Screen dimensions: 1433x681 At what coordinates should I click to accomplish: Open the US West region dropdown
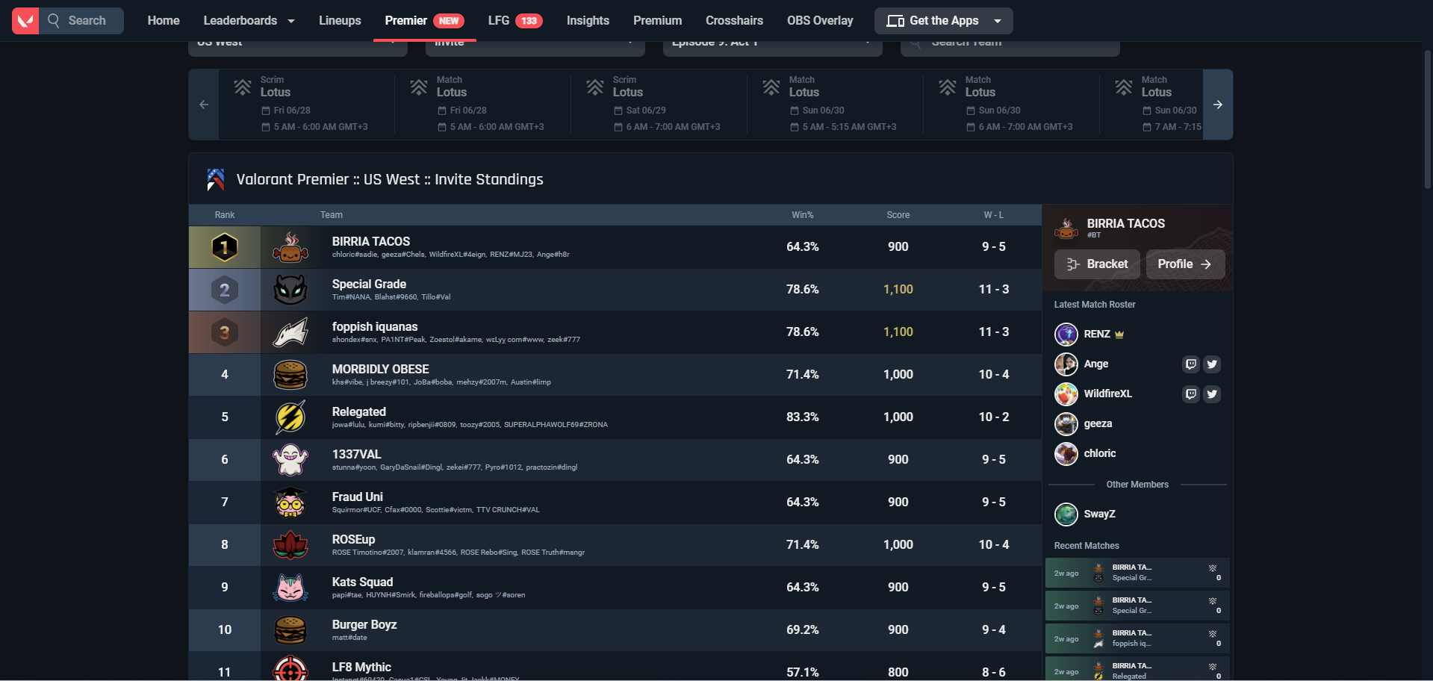tap(298, 47)
